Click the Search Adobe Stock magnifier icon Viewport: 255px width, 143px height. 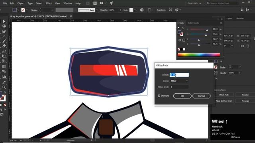[208, 3]
